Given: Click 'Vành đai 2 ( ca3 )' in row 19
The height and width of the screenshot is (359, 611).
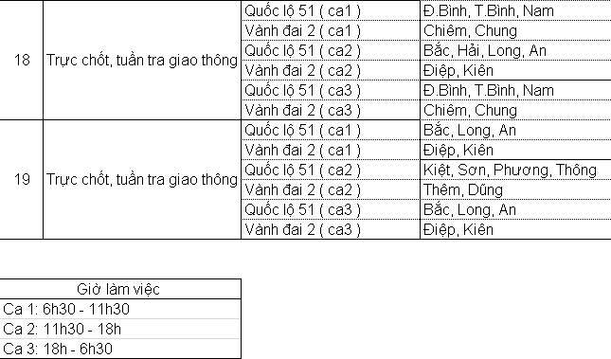Looking at the screenshot, I should point(331,229).
